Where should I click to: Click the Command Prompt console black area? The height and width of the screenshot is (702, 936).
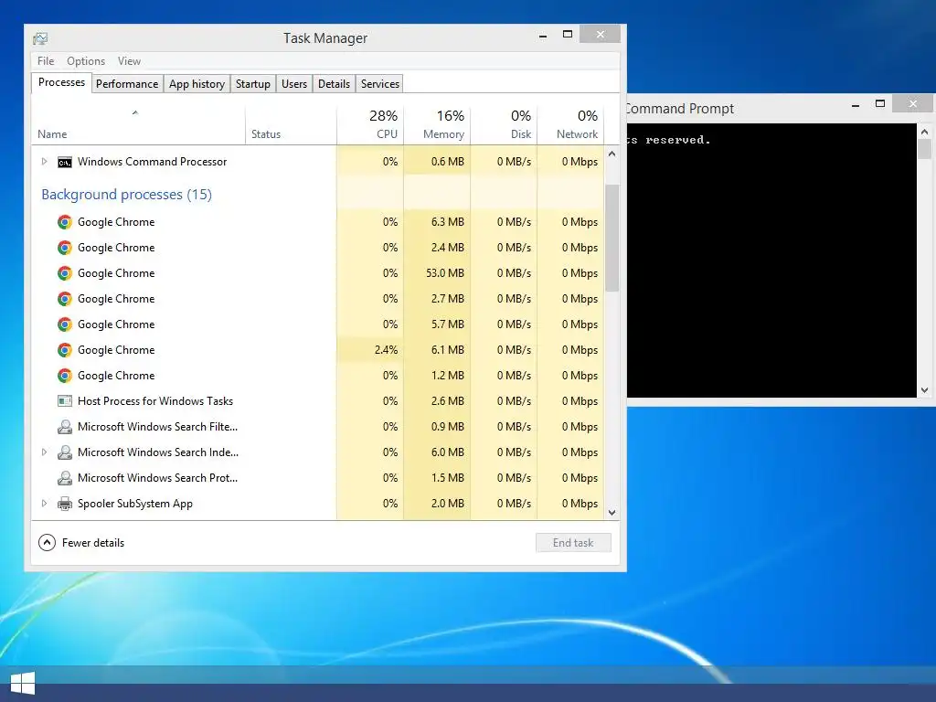(771, 261)
